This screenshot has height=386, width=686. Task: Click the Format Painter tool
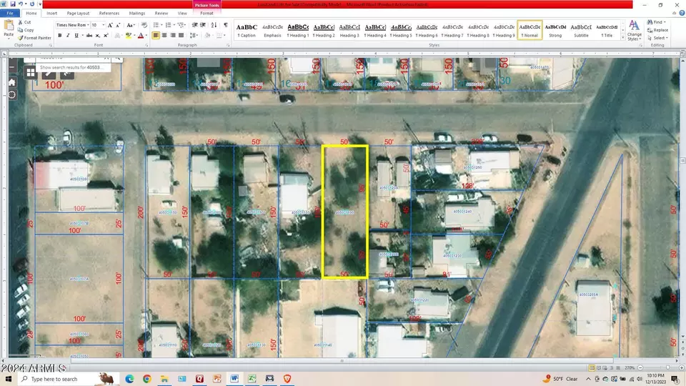[34, 38]
